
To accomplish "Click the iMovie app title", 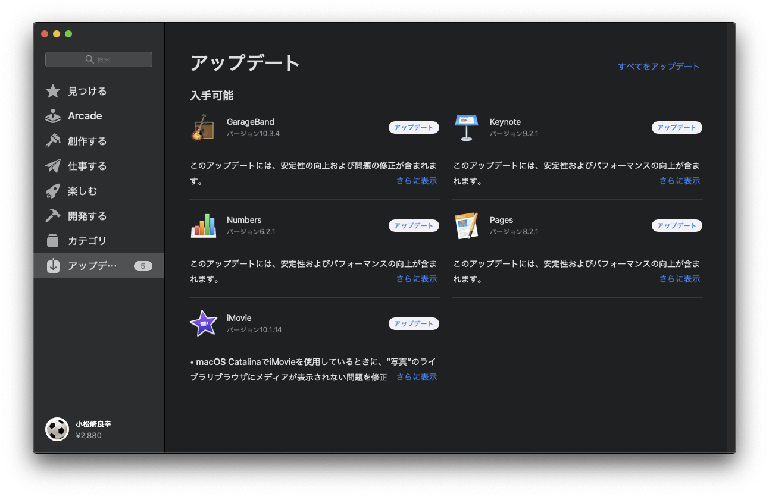I will (239, 318).
